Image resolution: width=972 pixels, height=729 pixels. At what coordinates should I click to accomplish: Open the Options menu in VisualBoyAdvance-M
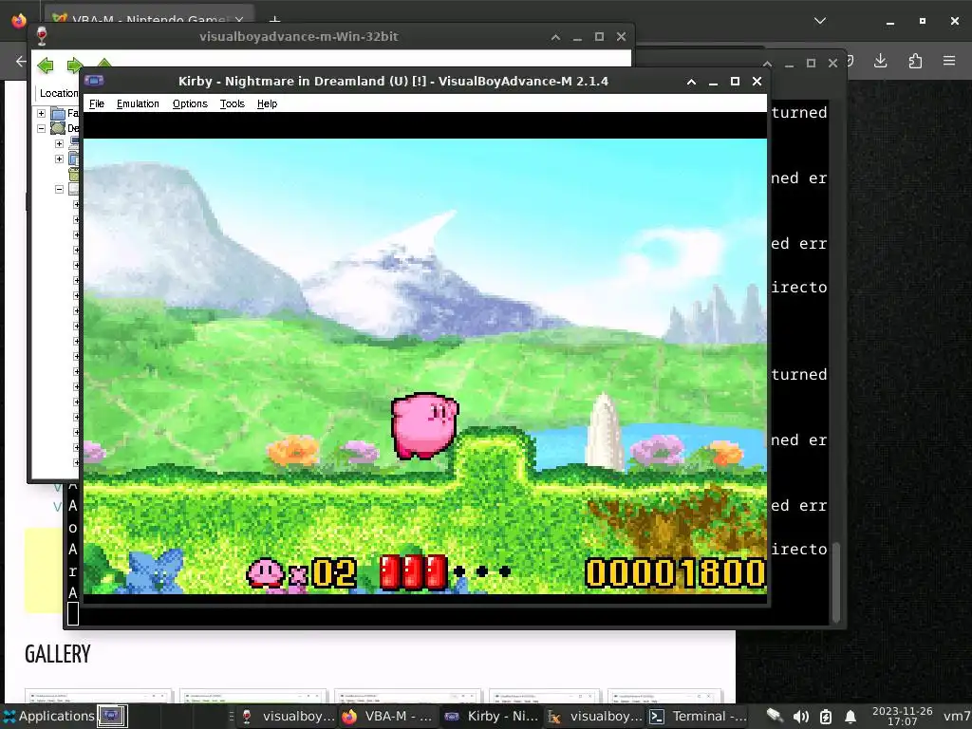[190, 103]
